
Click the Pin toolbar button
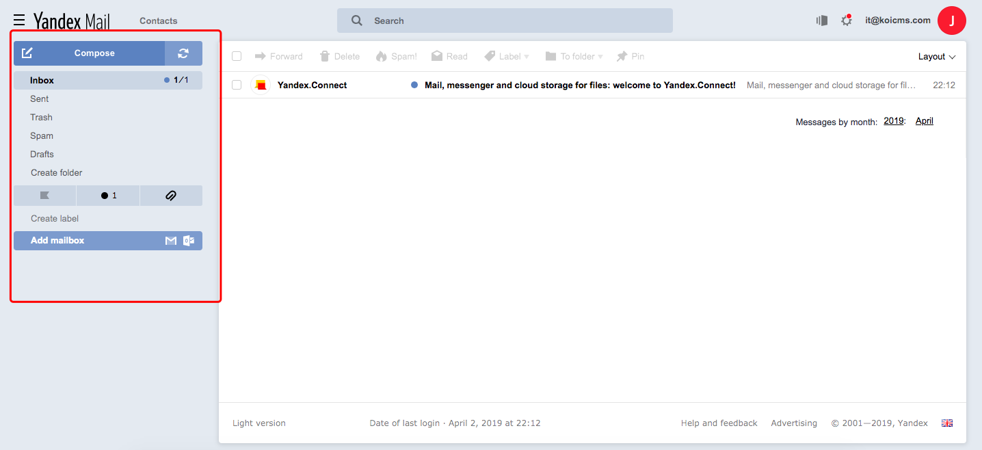coord(630,56)
